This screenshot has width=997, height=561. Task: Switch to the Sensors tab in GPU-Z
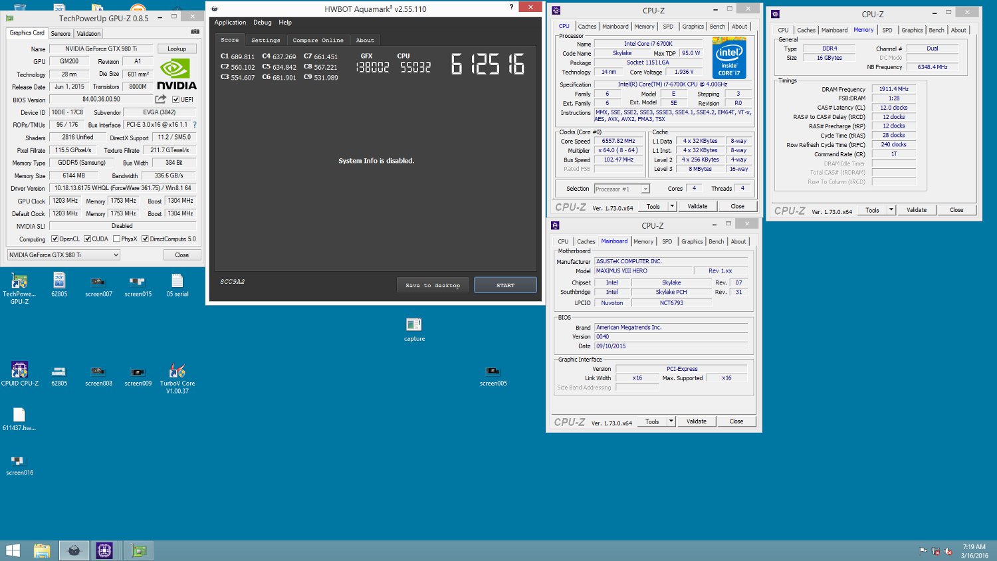click(60, 33)
